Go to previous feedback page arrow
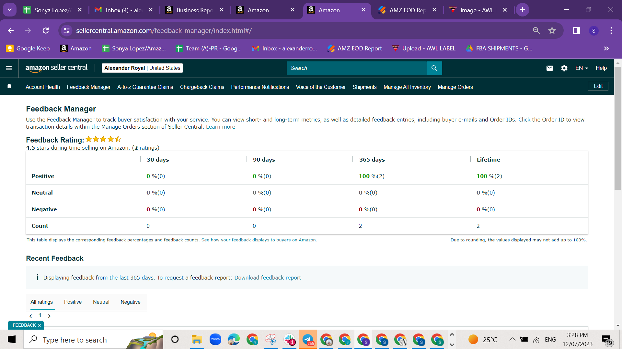This screenshot has width=622, height=349. tap(30, 316)
